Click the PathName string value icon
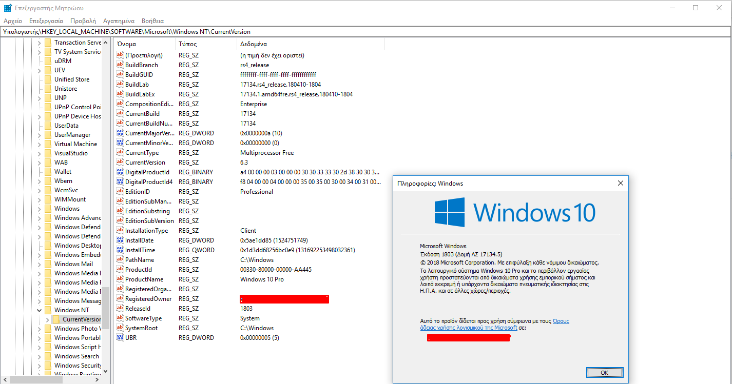 pos(120,260)
